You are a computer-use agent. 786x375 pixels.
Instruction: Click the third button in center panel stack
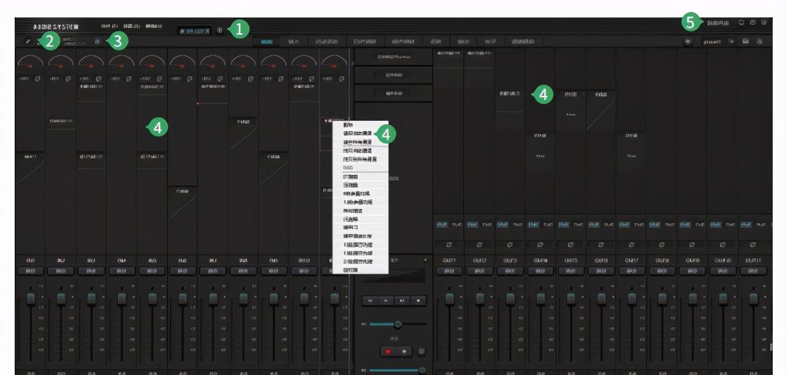click(394, 93)
